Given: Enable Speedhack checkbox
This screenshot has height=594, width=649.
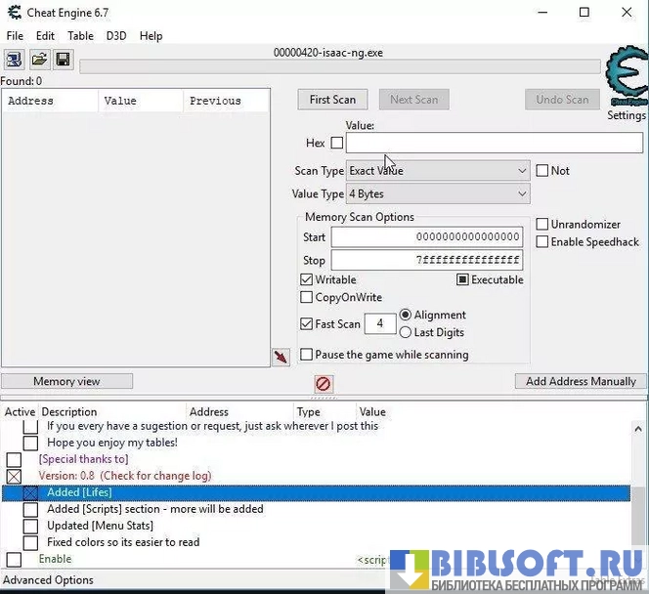Looking at the screenshot, I should pyautogui.click(x=542, y=241).
